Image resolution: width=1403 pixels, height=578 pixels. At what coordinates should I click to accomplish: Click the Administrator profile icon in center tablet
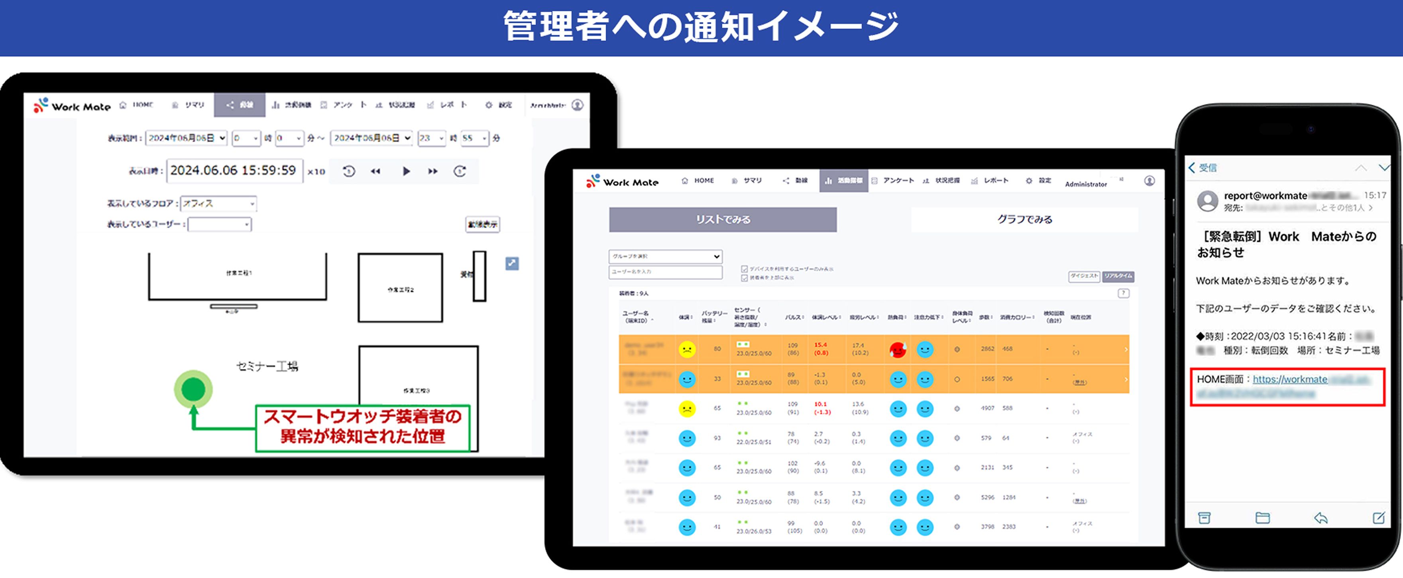tap(1149, 181)
